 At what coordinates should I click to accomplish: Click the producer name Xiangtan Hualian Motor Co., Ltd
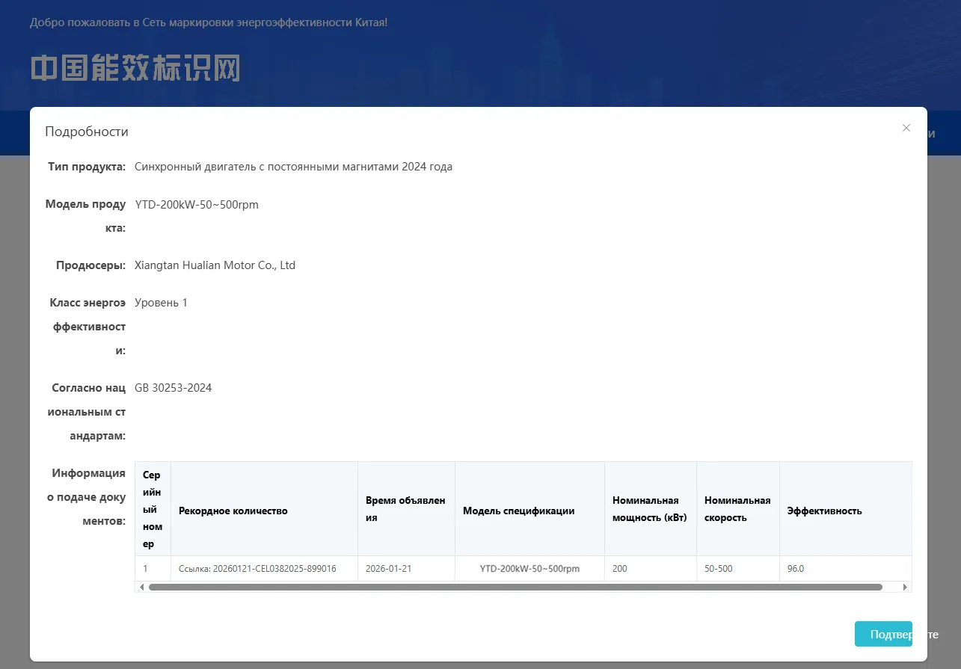click(x=215, y=265)
